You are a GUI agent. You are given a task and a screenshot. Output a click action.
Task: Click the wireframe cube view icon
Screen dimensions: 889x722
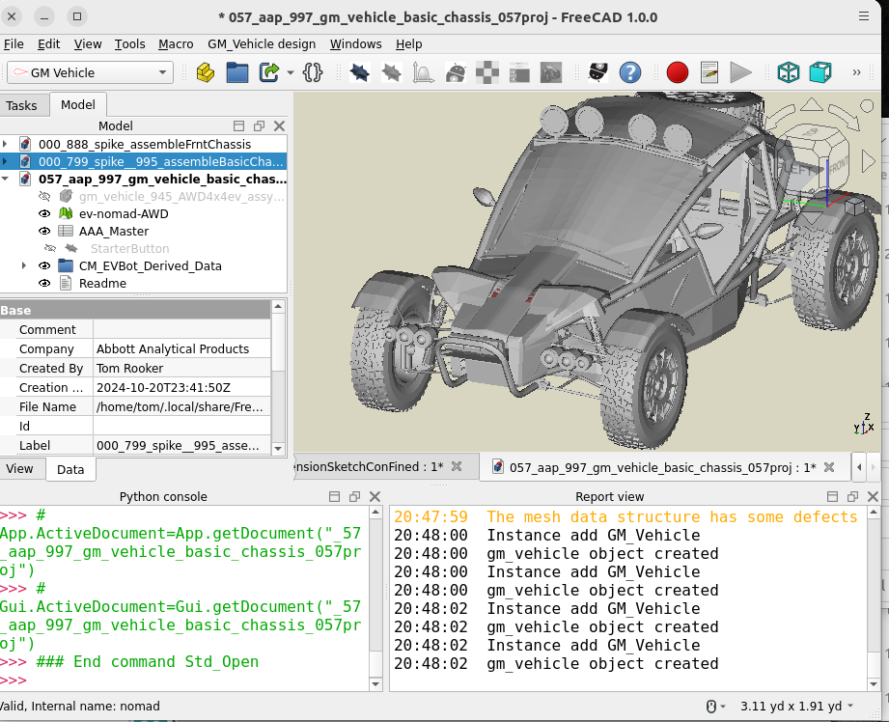(789, 72)
